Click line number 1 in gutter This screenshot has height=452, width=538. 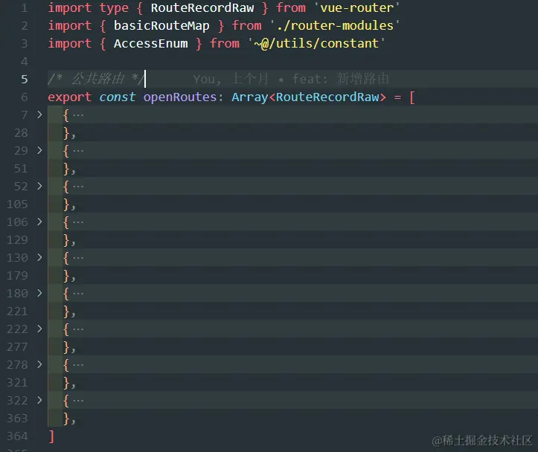point(25,8)
